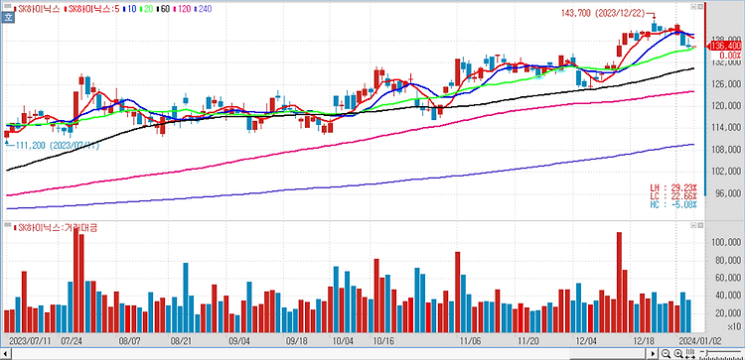Screen dimensions: 745x360
Task: Click the LC : 22.66% statistic
Action: tap(673, 196)
